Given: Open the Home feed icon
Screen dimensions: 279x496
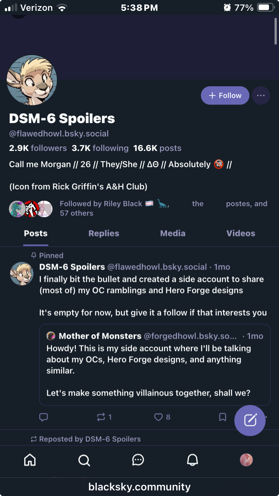Looking at the screenshot, I should point(30,460).
